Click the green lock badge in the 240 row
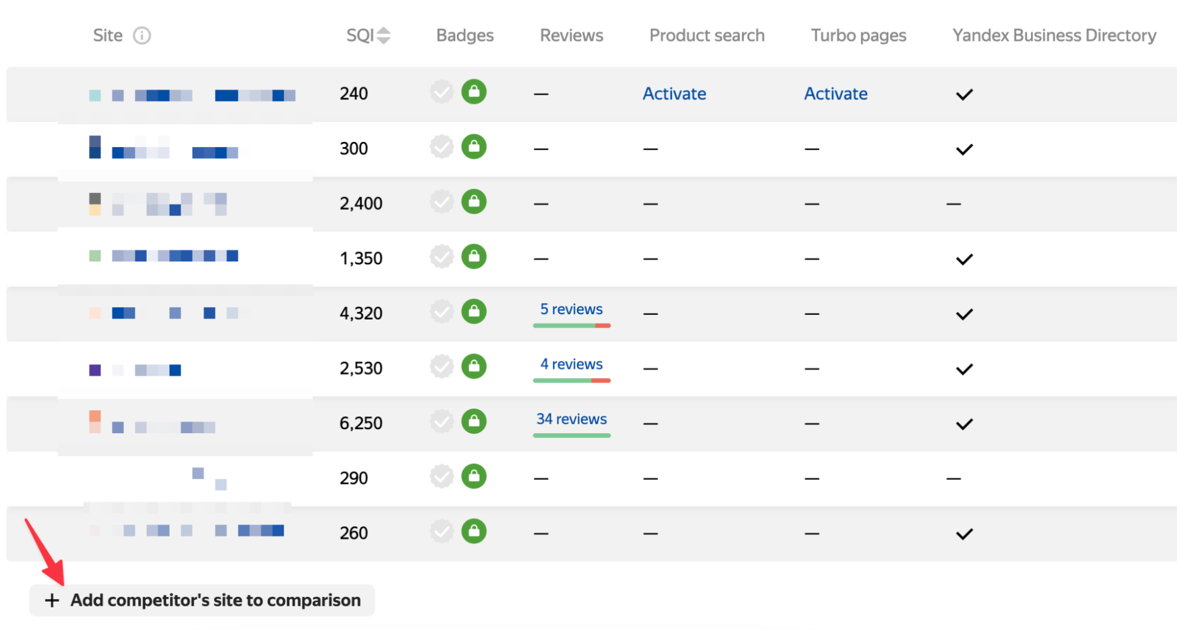 click(x=474, y=92)
